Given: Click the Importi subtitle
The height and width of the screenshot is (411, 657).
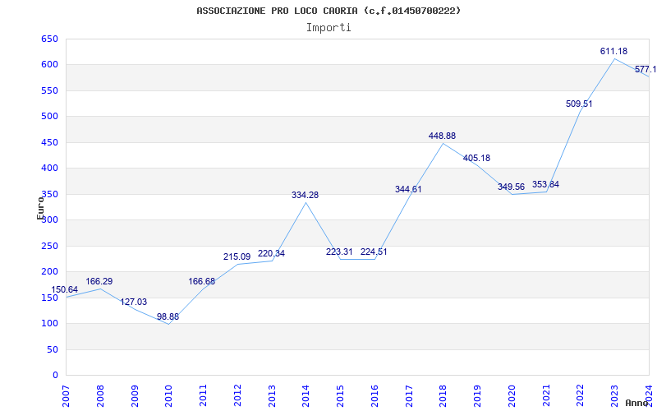Looking at the screenshot, I should click(328, 28).
